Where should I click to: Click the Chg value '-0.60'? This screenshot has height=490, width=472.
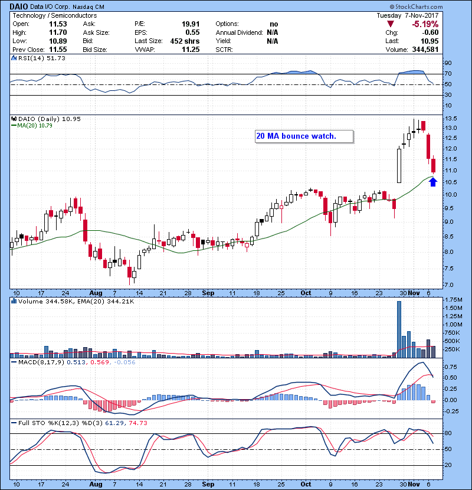click(x=430, y=32)
